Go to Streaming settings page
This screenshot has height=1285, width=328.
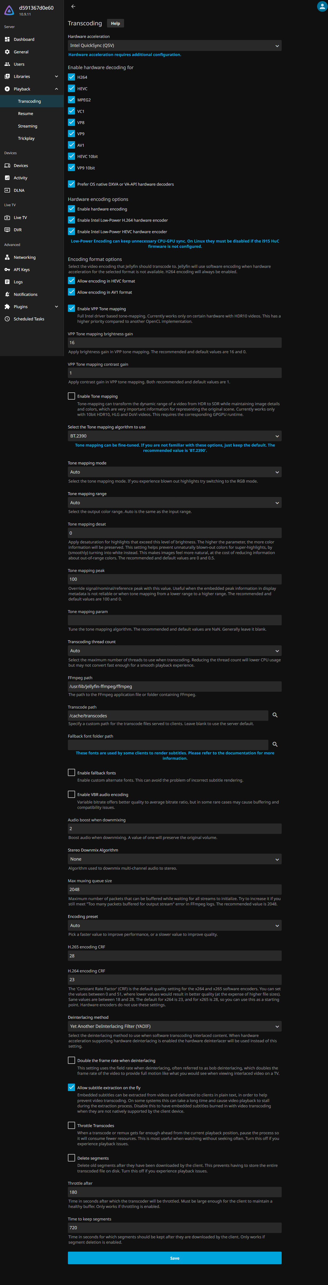(x=27, y=126)
